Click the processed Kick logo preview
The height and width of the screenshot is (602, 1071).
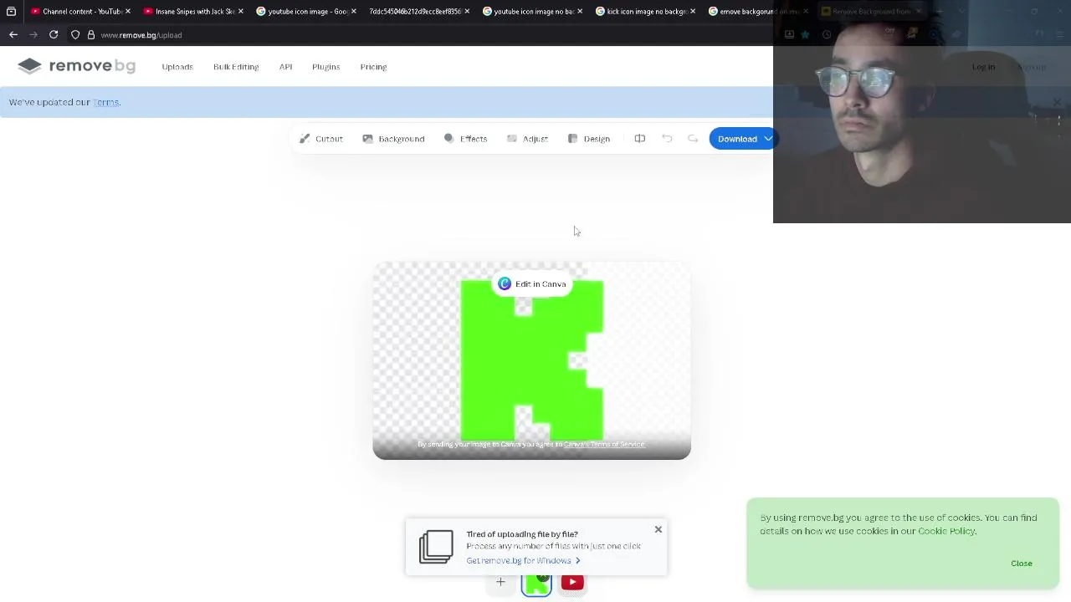click(532, 360)
